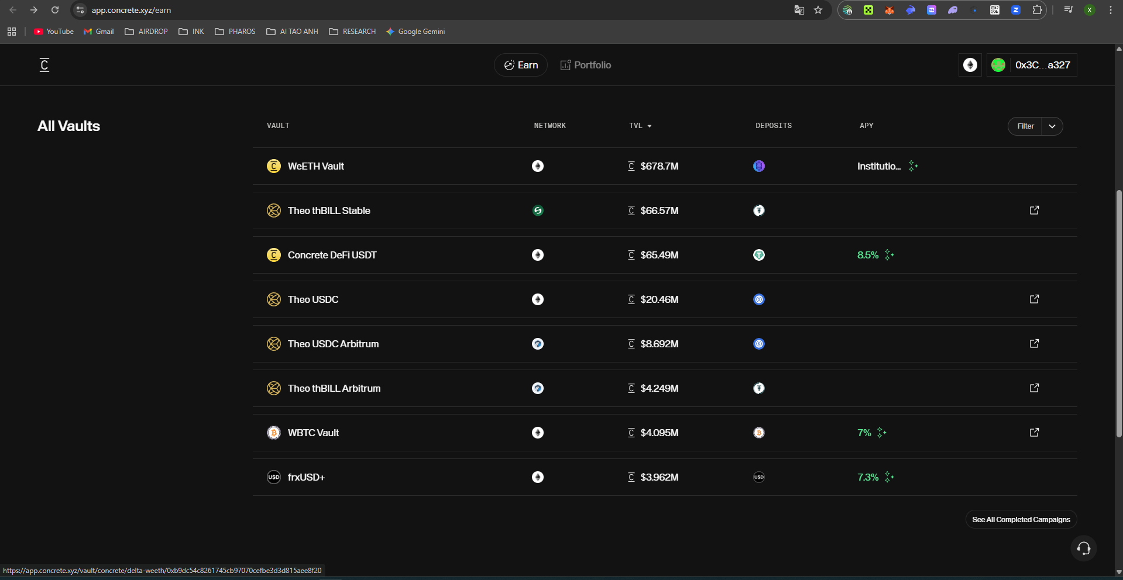Expand the Filter dropdown chevron
The width and height of the screenshot is (1123, 580).
1052,126
